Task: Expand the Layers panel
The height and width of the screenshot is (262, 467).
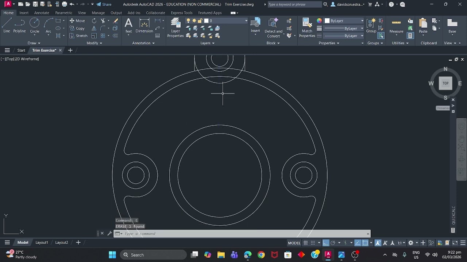Action: click(207, 43)
